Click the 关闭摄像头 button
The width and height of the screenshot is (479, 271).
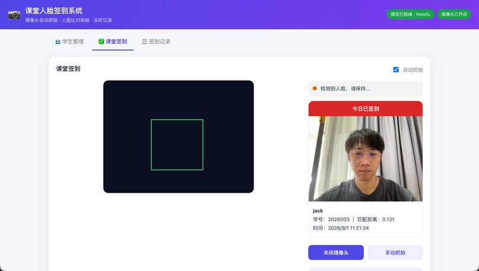[336, 253]
